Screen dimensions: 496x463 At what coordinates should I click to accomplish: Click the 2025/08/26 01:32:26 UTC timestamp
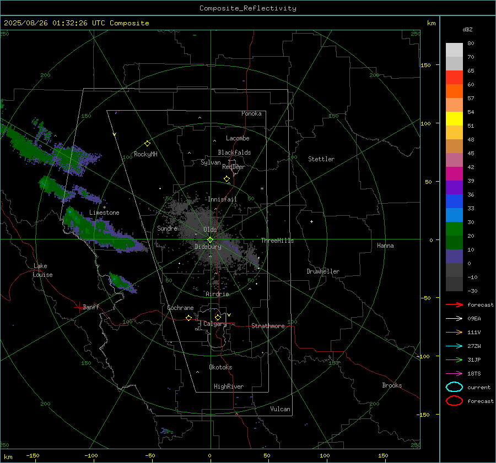(x=55, y=23)
